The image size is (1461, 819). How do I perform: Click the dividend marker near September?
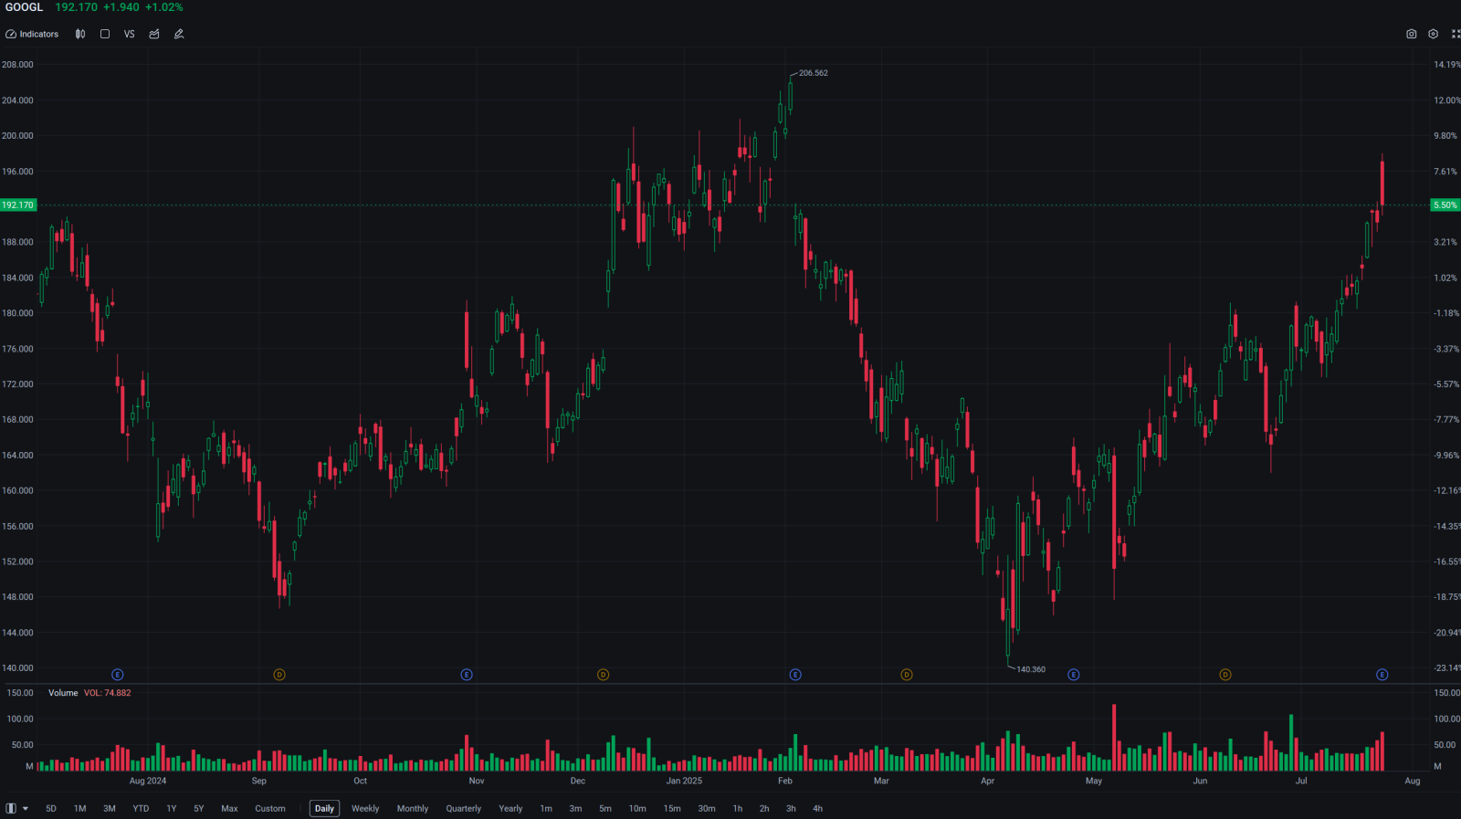point(279,675)
